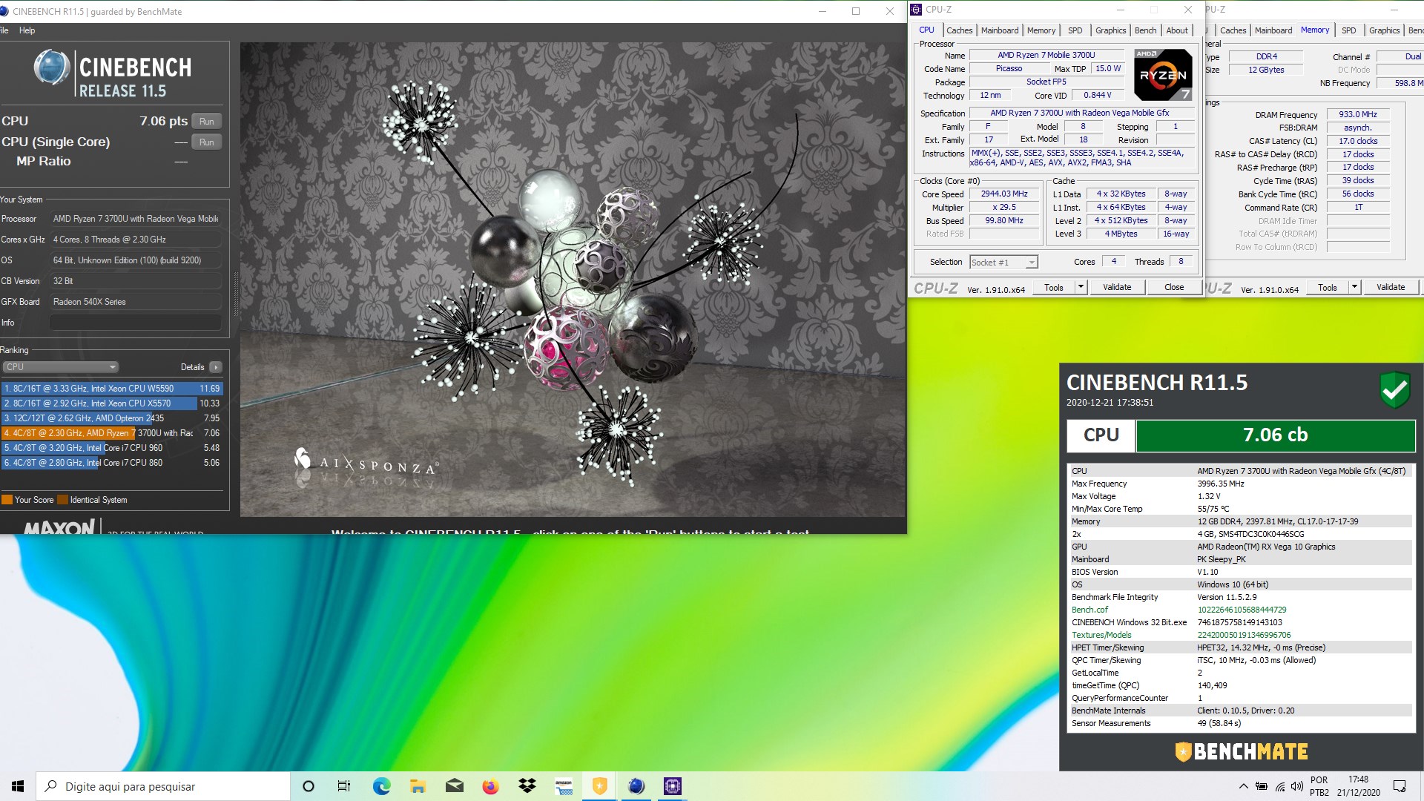The width and height of the screenshot is (1424, 801).
Task: Expand Tools arrow in rear CPU-Z window
Action: coord(1354,287)
